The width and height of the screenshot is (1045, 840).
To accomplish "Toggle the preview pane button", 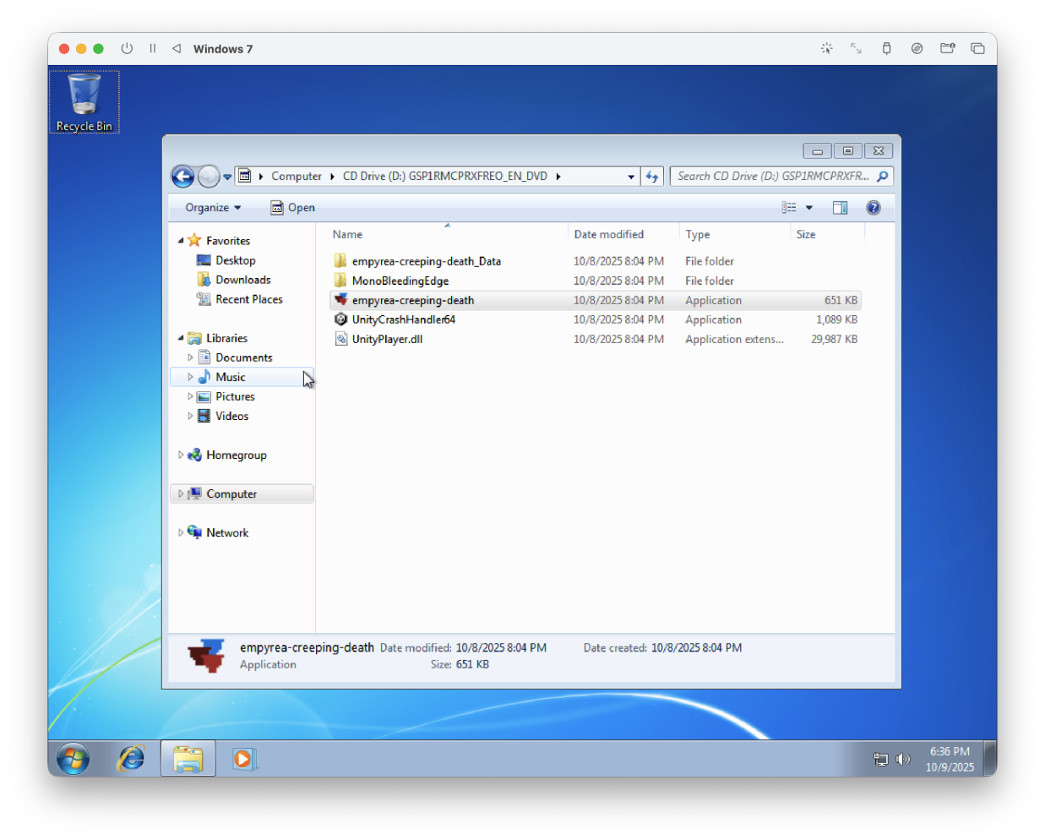I will [840, 208].
